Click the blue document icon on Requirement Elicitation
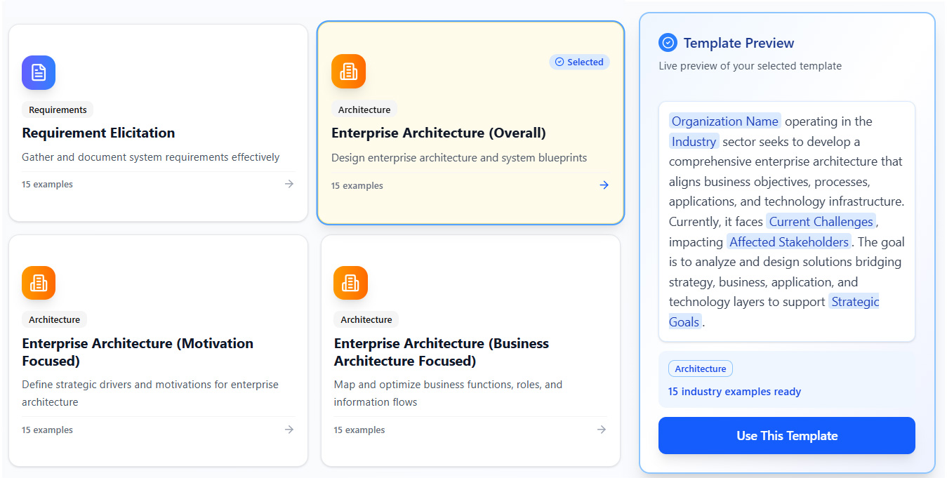 39,72
